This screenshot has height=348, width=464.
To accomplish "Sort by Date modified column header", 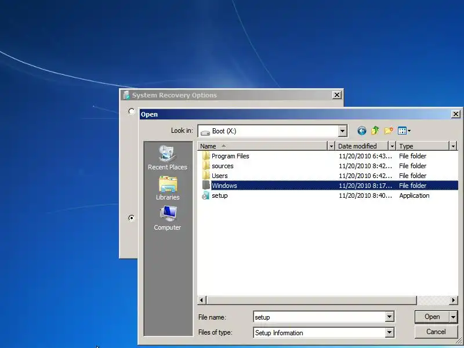I will [362, 146].
